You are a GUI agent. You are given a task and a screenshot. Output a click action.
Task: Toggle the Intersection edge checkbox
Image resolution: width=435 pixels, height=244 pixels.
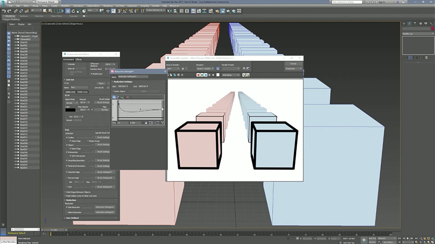tap(67, 152)
